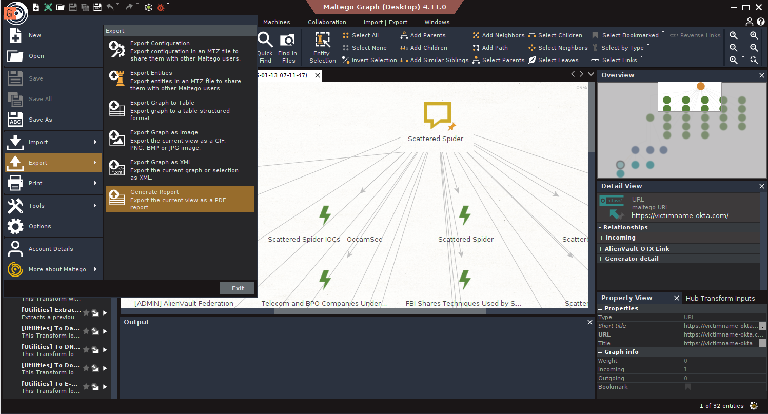Click the Quick Find magnifier icon
This screenshot has width=768, height=414.
265,40
